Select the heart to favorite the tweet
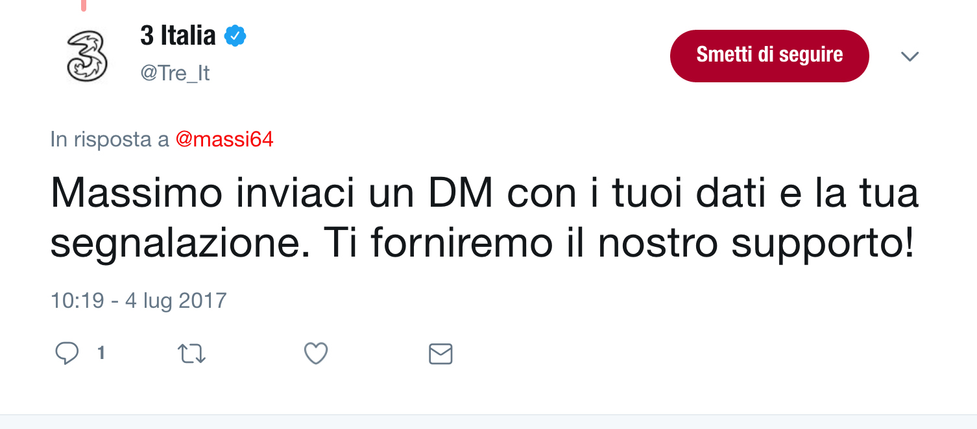977x429 pixels. (316, 353)
